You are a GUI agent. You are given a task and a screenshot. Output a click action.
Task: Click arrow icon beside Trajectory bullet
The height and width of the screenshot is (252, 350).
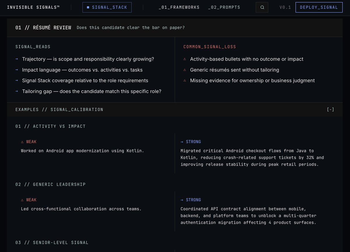17,59
